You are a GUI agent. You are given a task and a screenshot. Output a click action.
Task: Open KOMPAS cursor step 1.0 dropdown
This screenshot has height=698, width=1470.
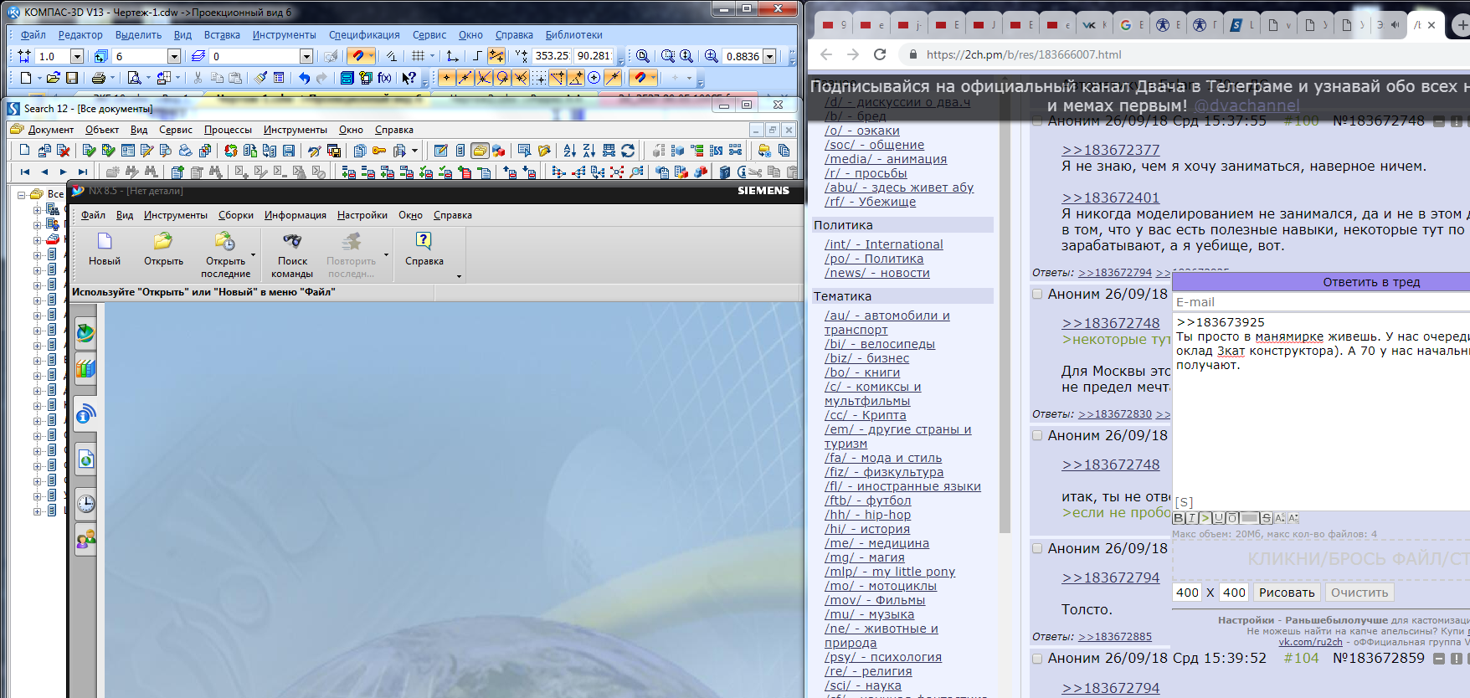pyautogui.click(x=77, y=56)
